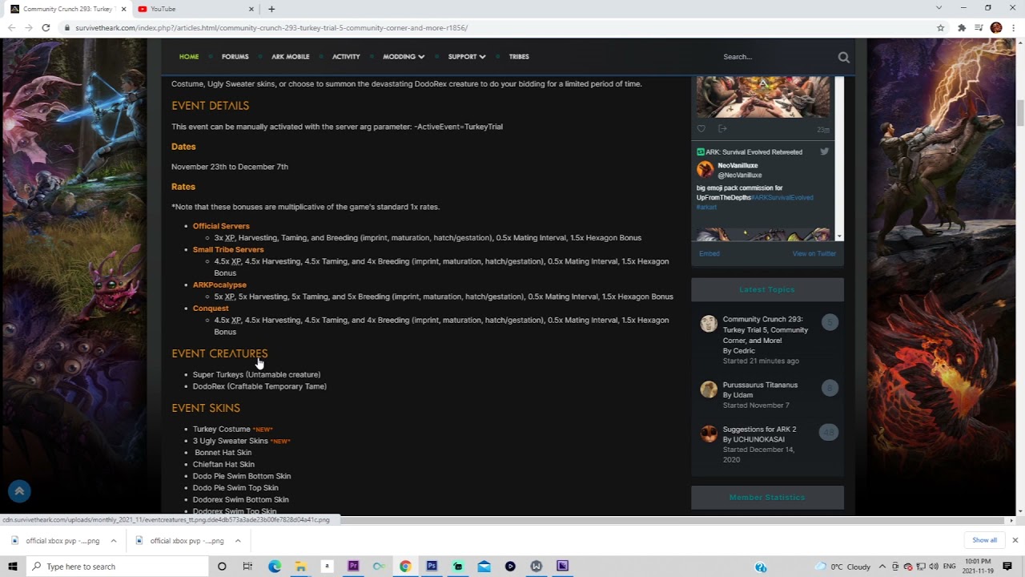Image resolution: width=1025 pixels, height=577 pixels.
Task: Open NeoVanilluxe's avatar in the Twitter widget
Action: coord(705,169)
